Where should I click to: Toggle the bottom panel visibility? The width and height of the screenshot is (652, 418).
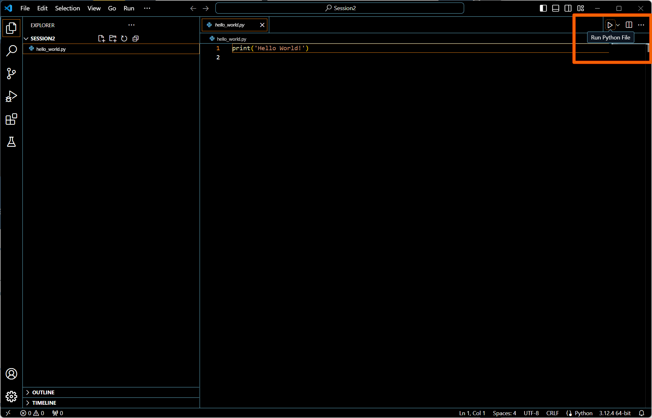[x=556, y=8]
